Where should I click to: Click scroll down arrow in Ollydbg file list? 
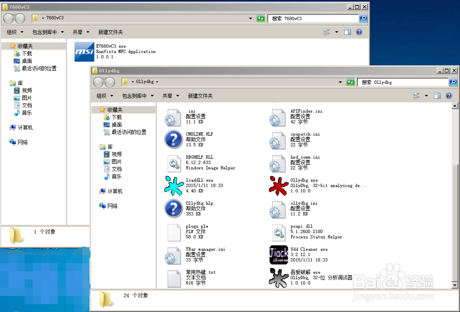[455, 285]
